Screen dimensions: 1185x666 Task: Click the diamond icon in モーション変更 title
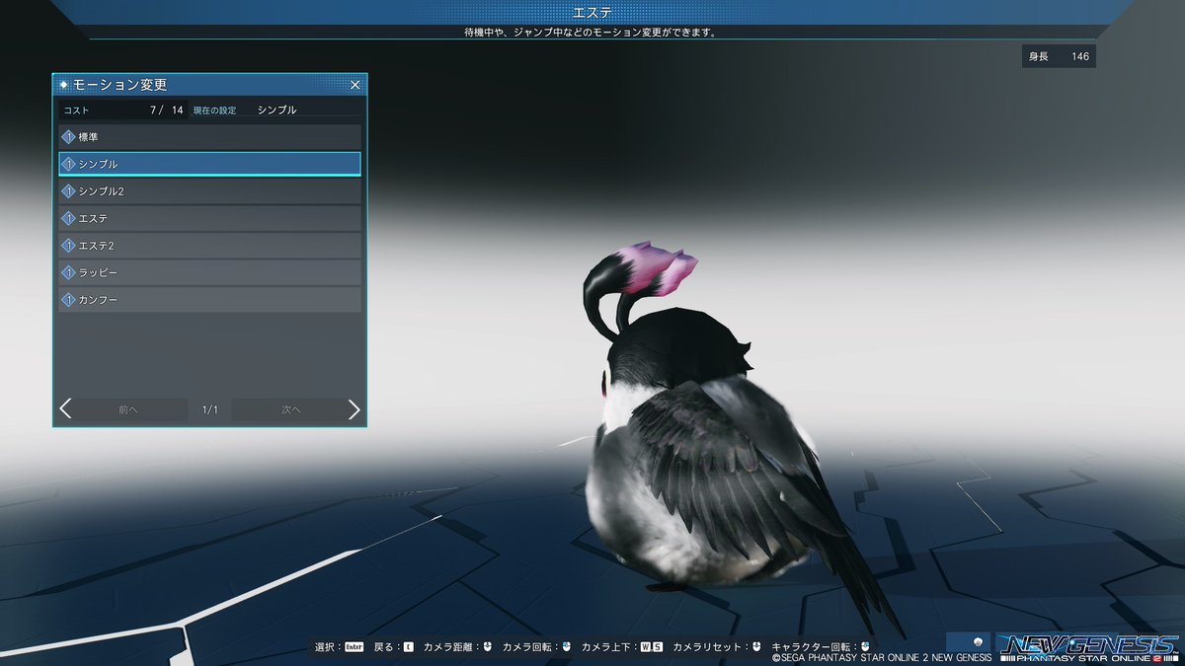(x=64, y=85)
